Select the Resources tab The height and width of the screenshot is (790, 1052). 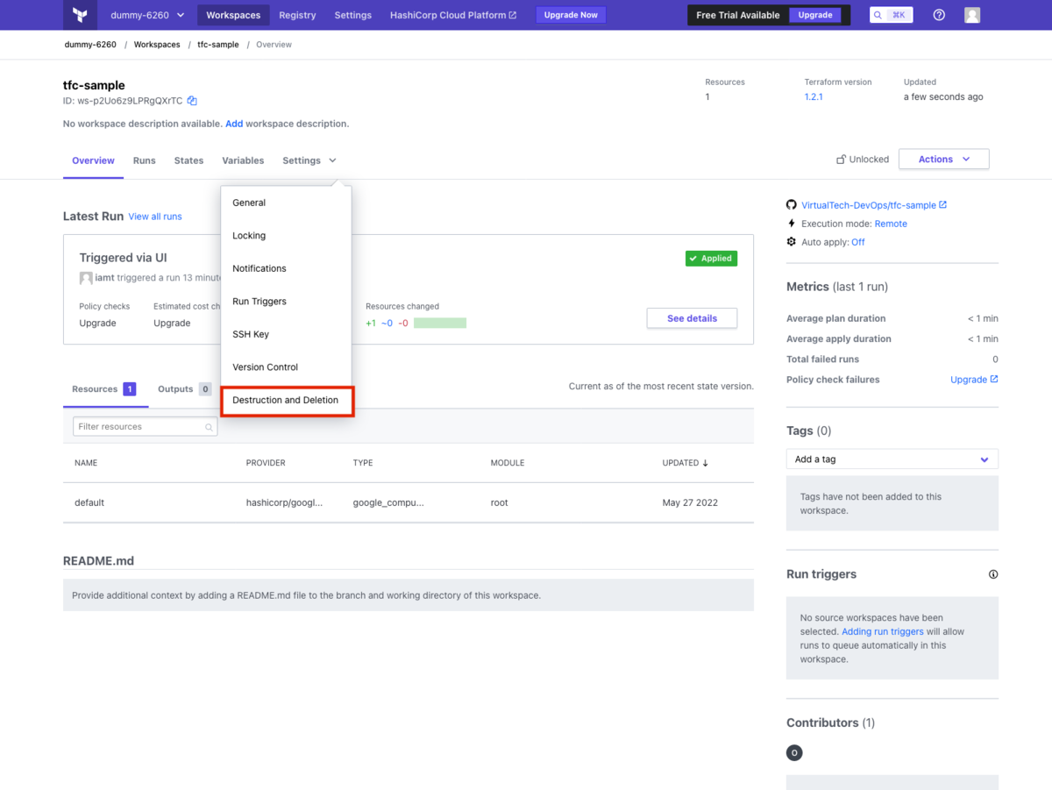[x=104, y=389]
